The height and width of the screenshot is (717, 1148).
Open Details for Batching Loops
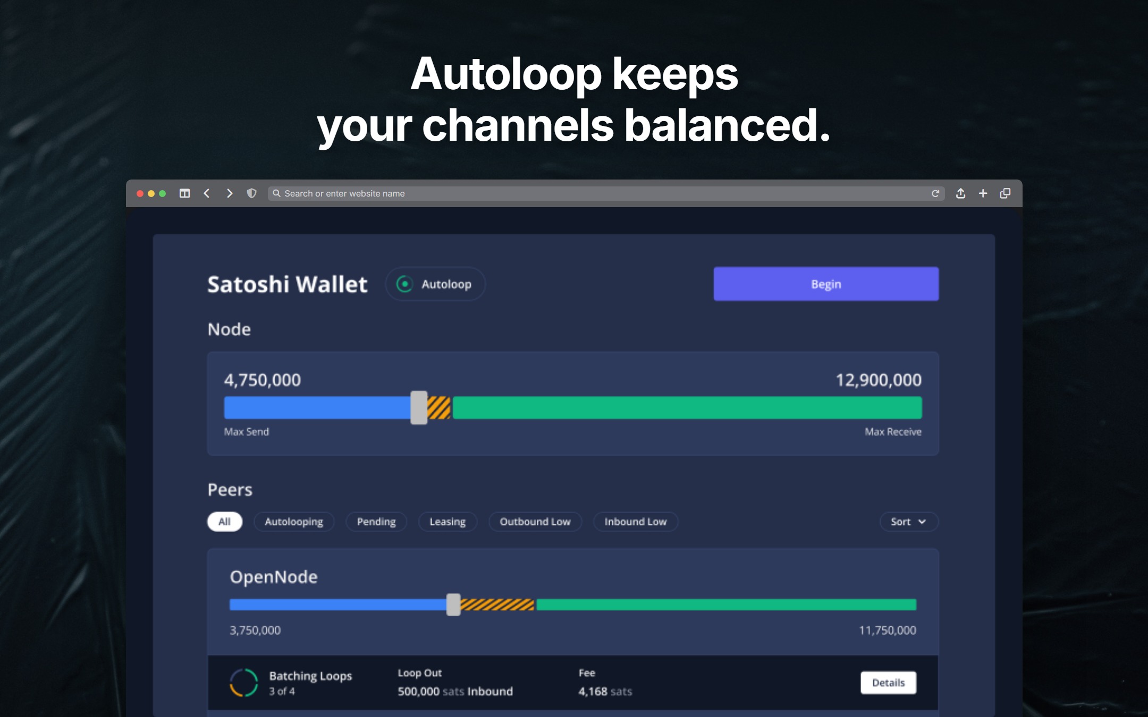(889, 682)
